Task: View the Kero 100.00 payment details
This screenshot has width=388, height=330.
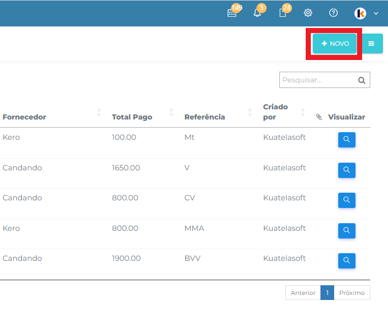Action: point(347,140)
